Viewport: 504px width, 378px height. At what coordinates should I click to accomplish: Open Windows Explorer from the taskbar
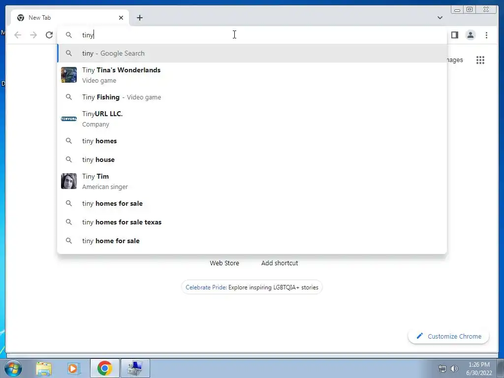click(44, 368)
